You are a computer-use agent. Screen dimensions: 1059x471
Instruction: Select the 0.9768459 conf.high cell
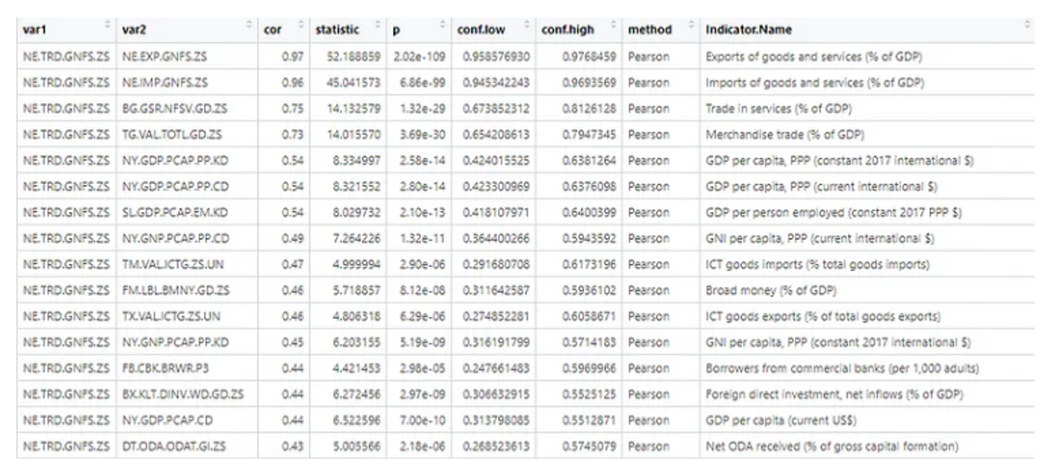tap(579, 56)
